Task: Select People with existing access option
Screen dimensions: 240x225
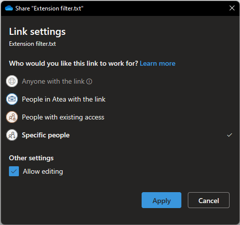Action: coord(63,117)
